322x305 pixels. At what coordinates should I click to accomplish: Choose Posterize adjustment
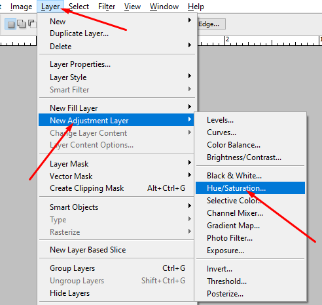pos(250,294)
